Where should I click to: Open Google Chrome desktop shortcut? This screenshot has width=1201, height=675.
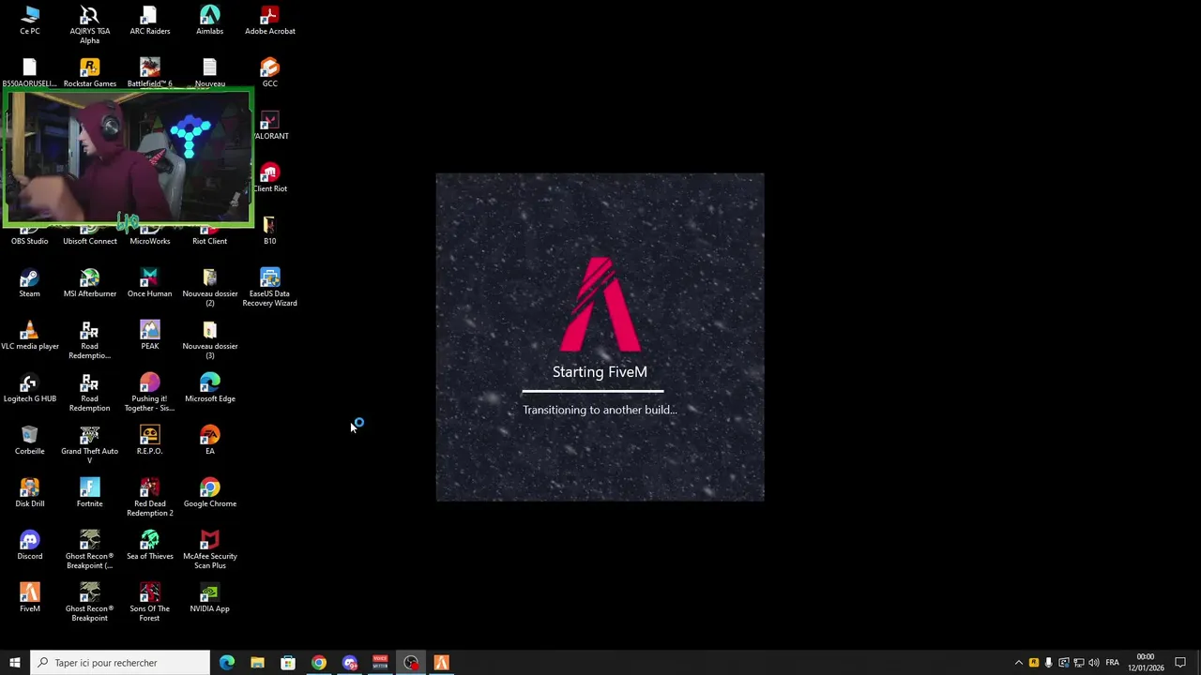(x=210, y=493)
